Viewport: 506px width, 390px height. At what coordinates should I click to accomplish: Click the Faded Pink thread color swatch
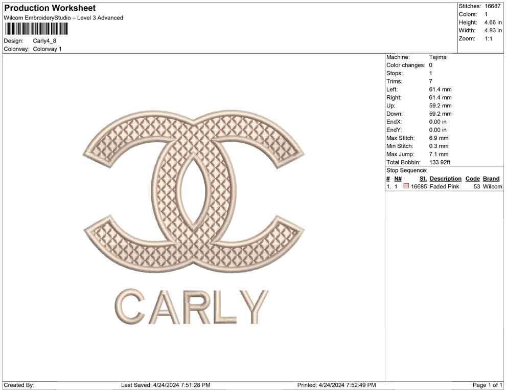pos(407,187)
